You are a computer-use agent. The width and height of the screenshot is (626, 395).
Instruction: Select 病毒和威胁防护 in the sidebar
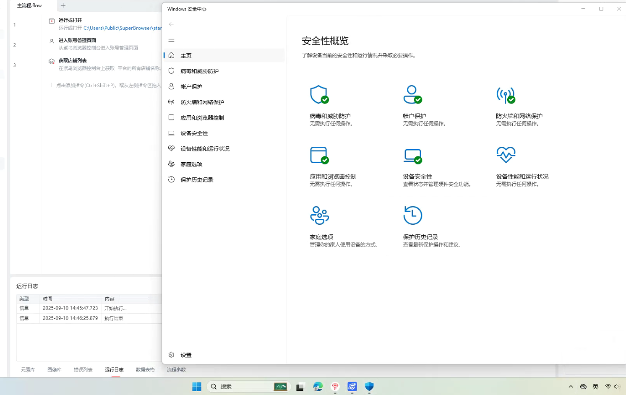coord(224,71)
